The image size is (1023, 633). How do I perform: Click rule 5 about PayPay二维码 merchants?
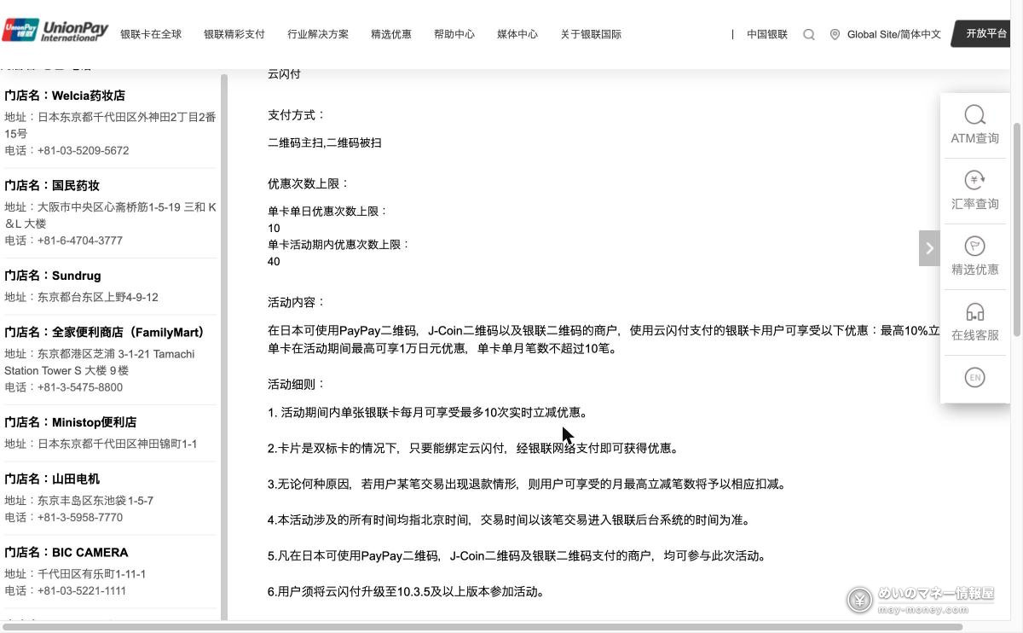(x=517, y=555)
